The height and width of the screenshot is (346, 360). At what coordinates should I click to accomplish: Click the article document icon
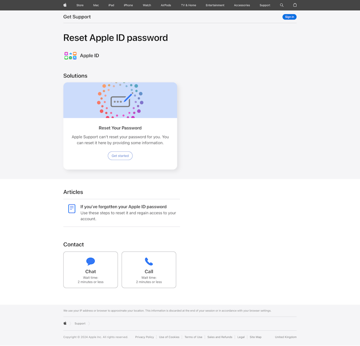click(x=72, y=209)
